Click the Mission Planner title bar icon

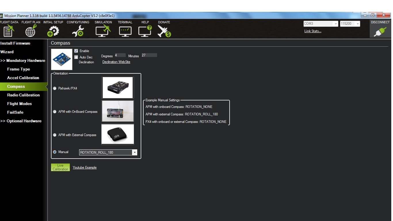1,16
